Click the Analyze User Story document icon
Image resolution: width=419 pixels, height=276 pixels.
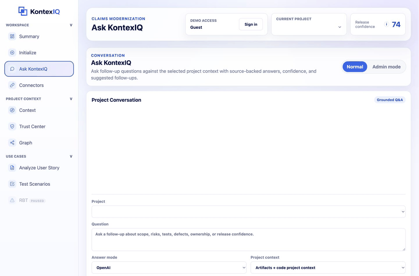pos(12,168)
